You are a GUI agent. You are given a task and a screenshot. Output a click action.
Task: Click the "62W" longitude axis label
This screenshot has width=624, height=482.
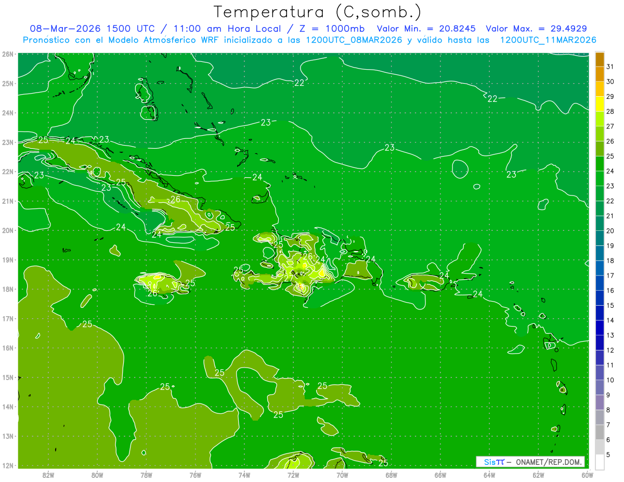[x=538, y=475]
